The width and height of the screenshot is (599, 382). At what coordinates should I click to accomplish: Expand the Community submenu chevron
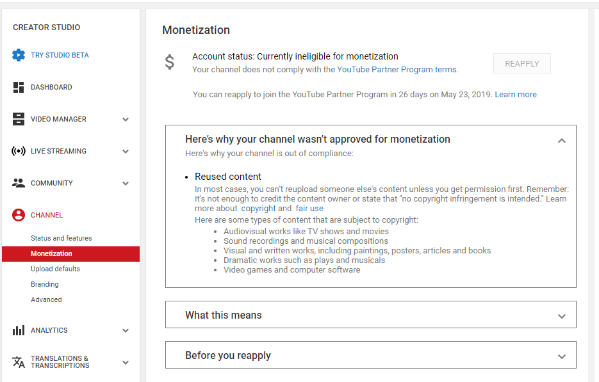point(126,184)
